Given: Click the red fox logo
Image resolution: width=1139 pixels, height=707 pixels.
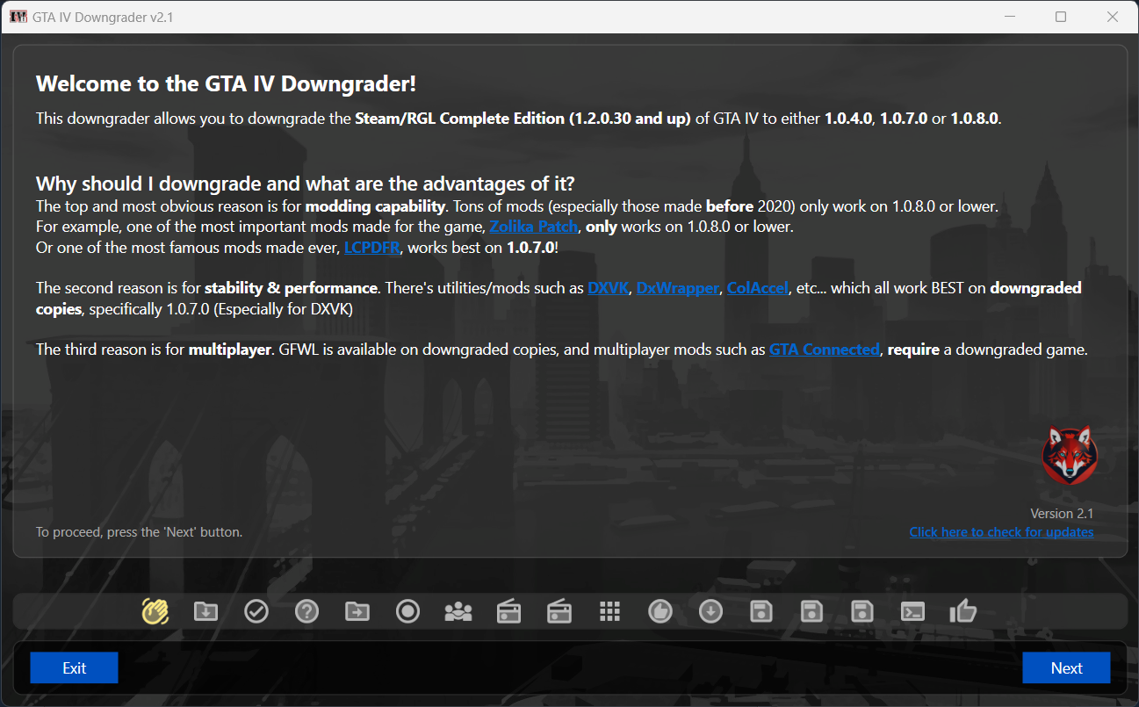Looking at the screenshot, I should coord(1069,455).
